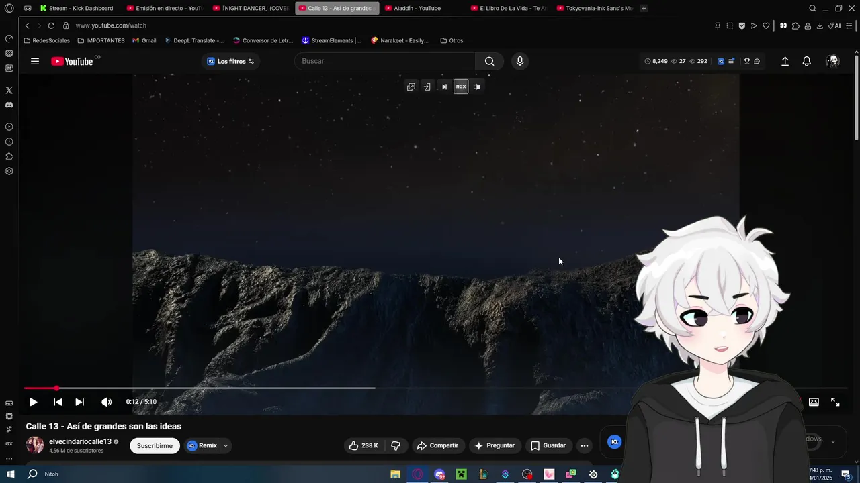Screen dimensions: 860x483
Task: Click the Remix button
Action: [x=202, y=445]
